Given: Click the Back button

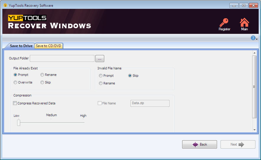Looking at the screenshot, I should coord(199,144).
